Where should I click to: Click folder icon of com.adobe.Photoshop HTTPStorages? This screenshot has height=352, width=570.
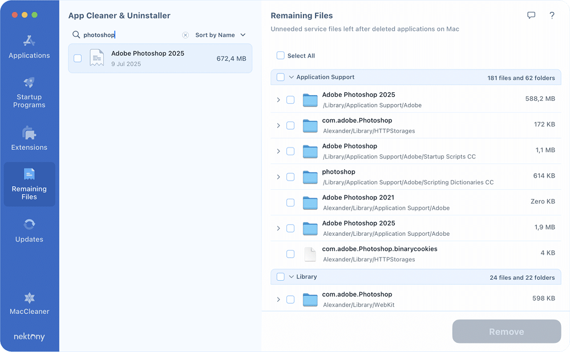tap(310, 125)
